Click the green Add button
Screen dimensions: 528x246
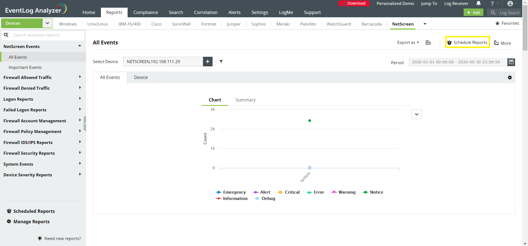[x=474, y=13]
